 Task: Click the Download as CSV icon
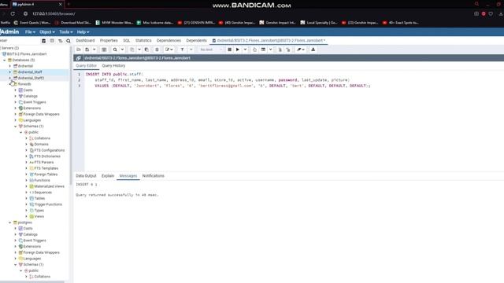pyautogui.click(x=313, y=50)
